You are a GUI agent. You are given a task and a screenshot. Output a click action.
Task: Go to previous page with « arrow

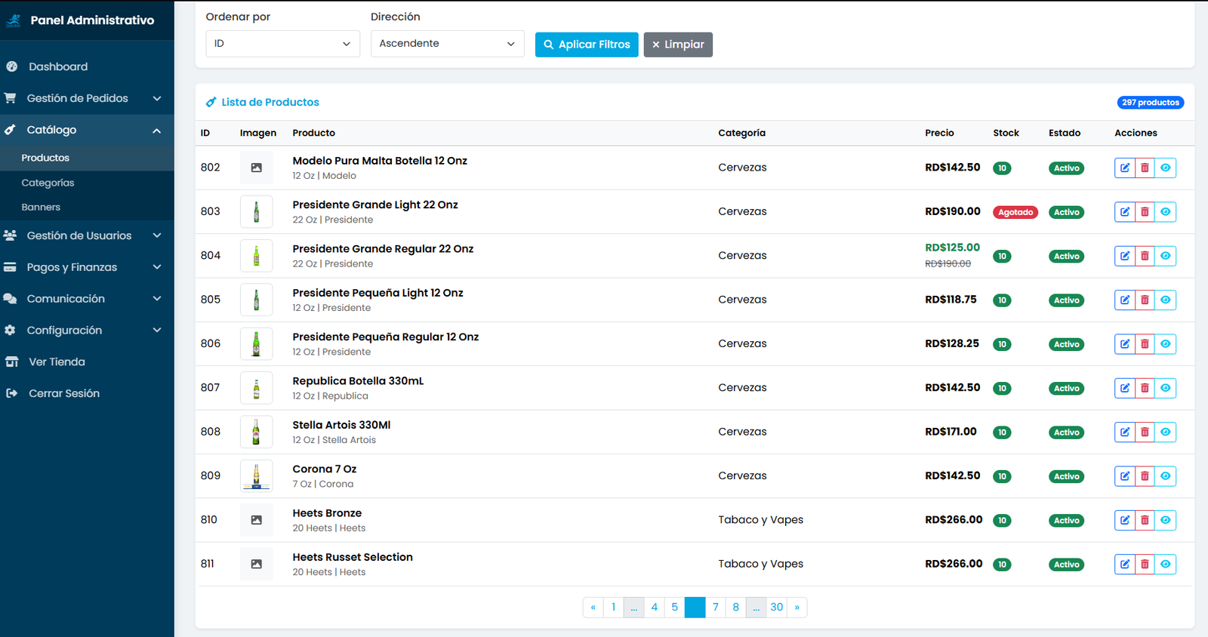(x=593, y=608)
